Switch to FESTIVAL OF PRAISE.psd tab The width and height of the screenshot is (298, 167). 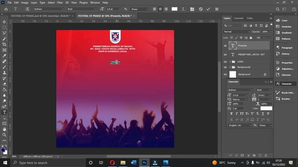(x=41, y=16)
